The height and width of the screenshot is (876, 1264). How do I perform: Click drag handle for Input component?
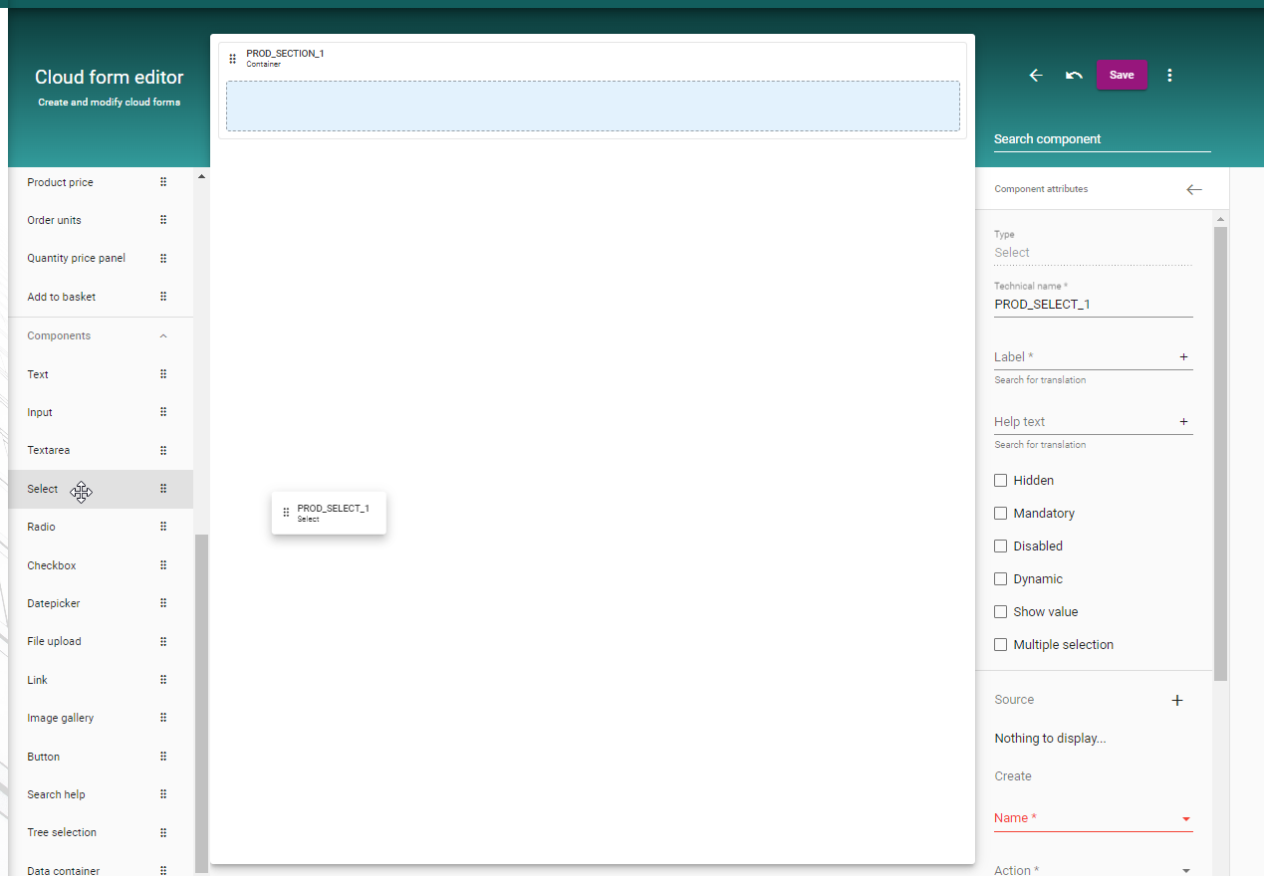coord(163,412)
